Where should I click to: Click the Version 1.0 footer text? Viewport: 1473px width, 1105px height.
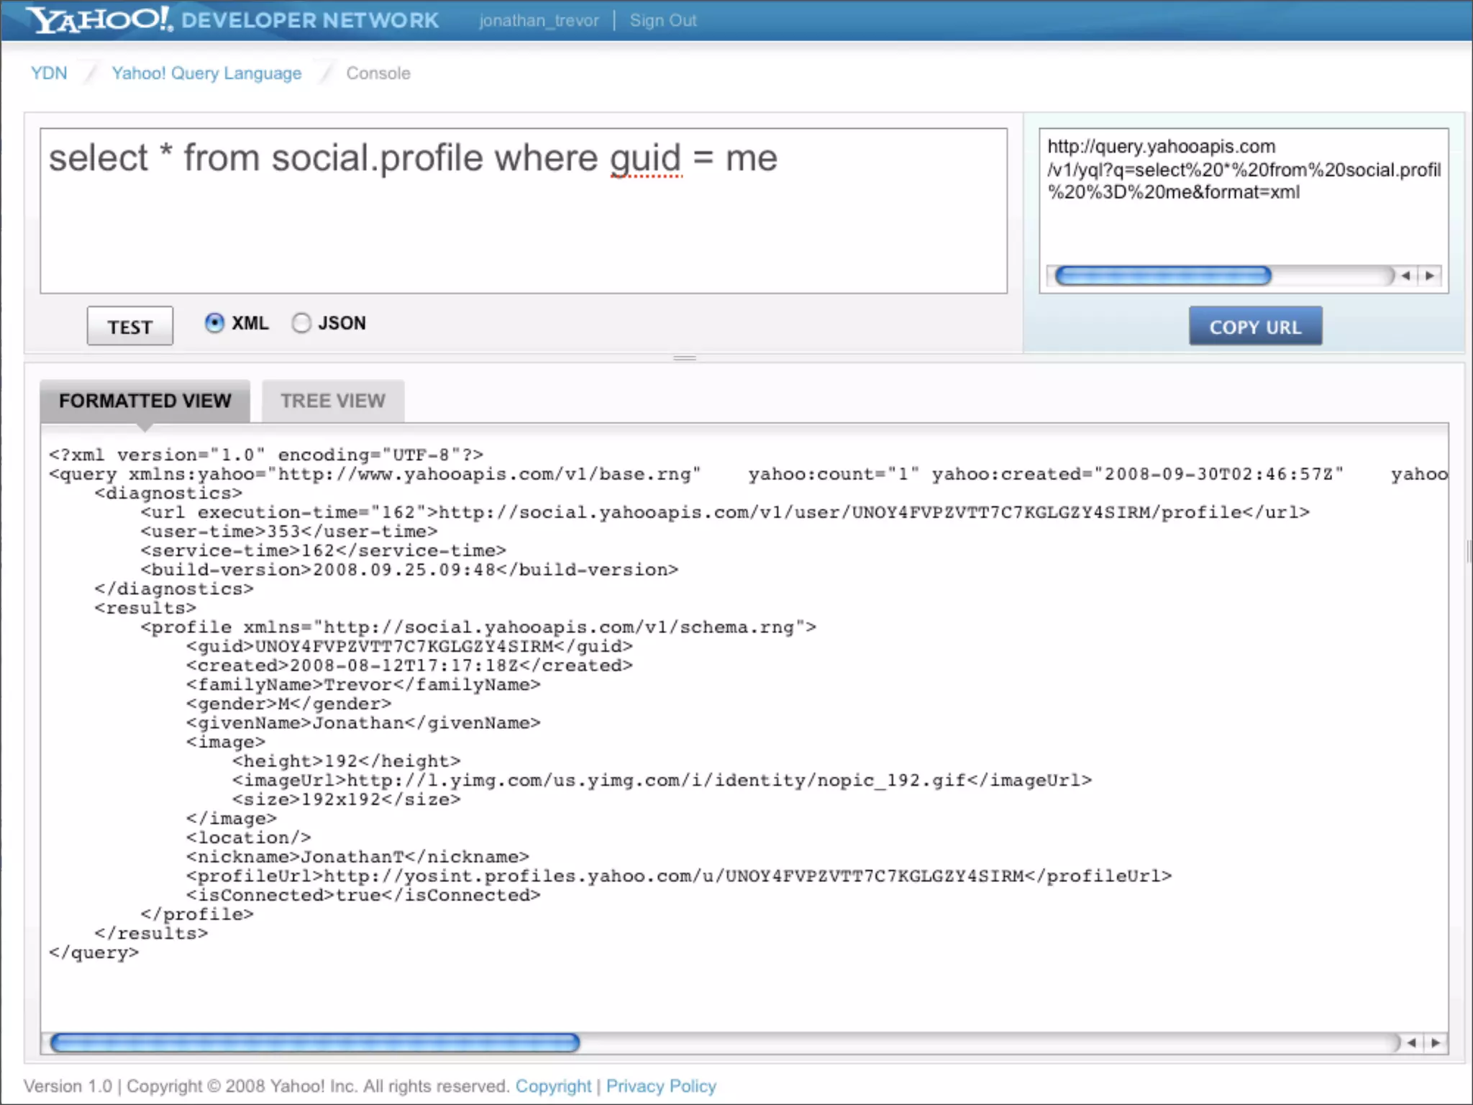coord(68,1086)
